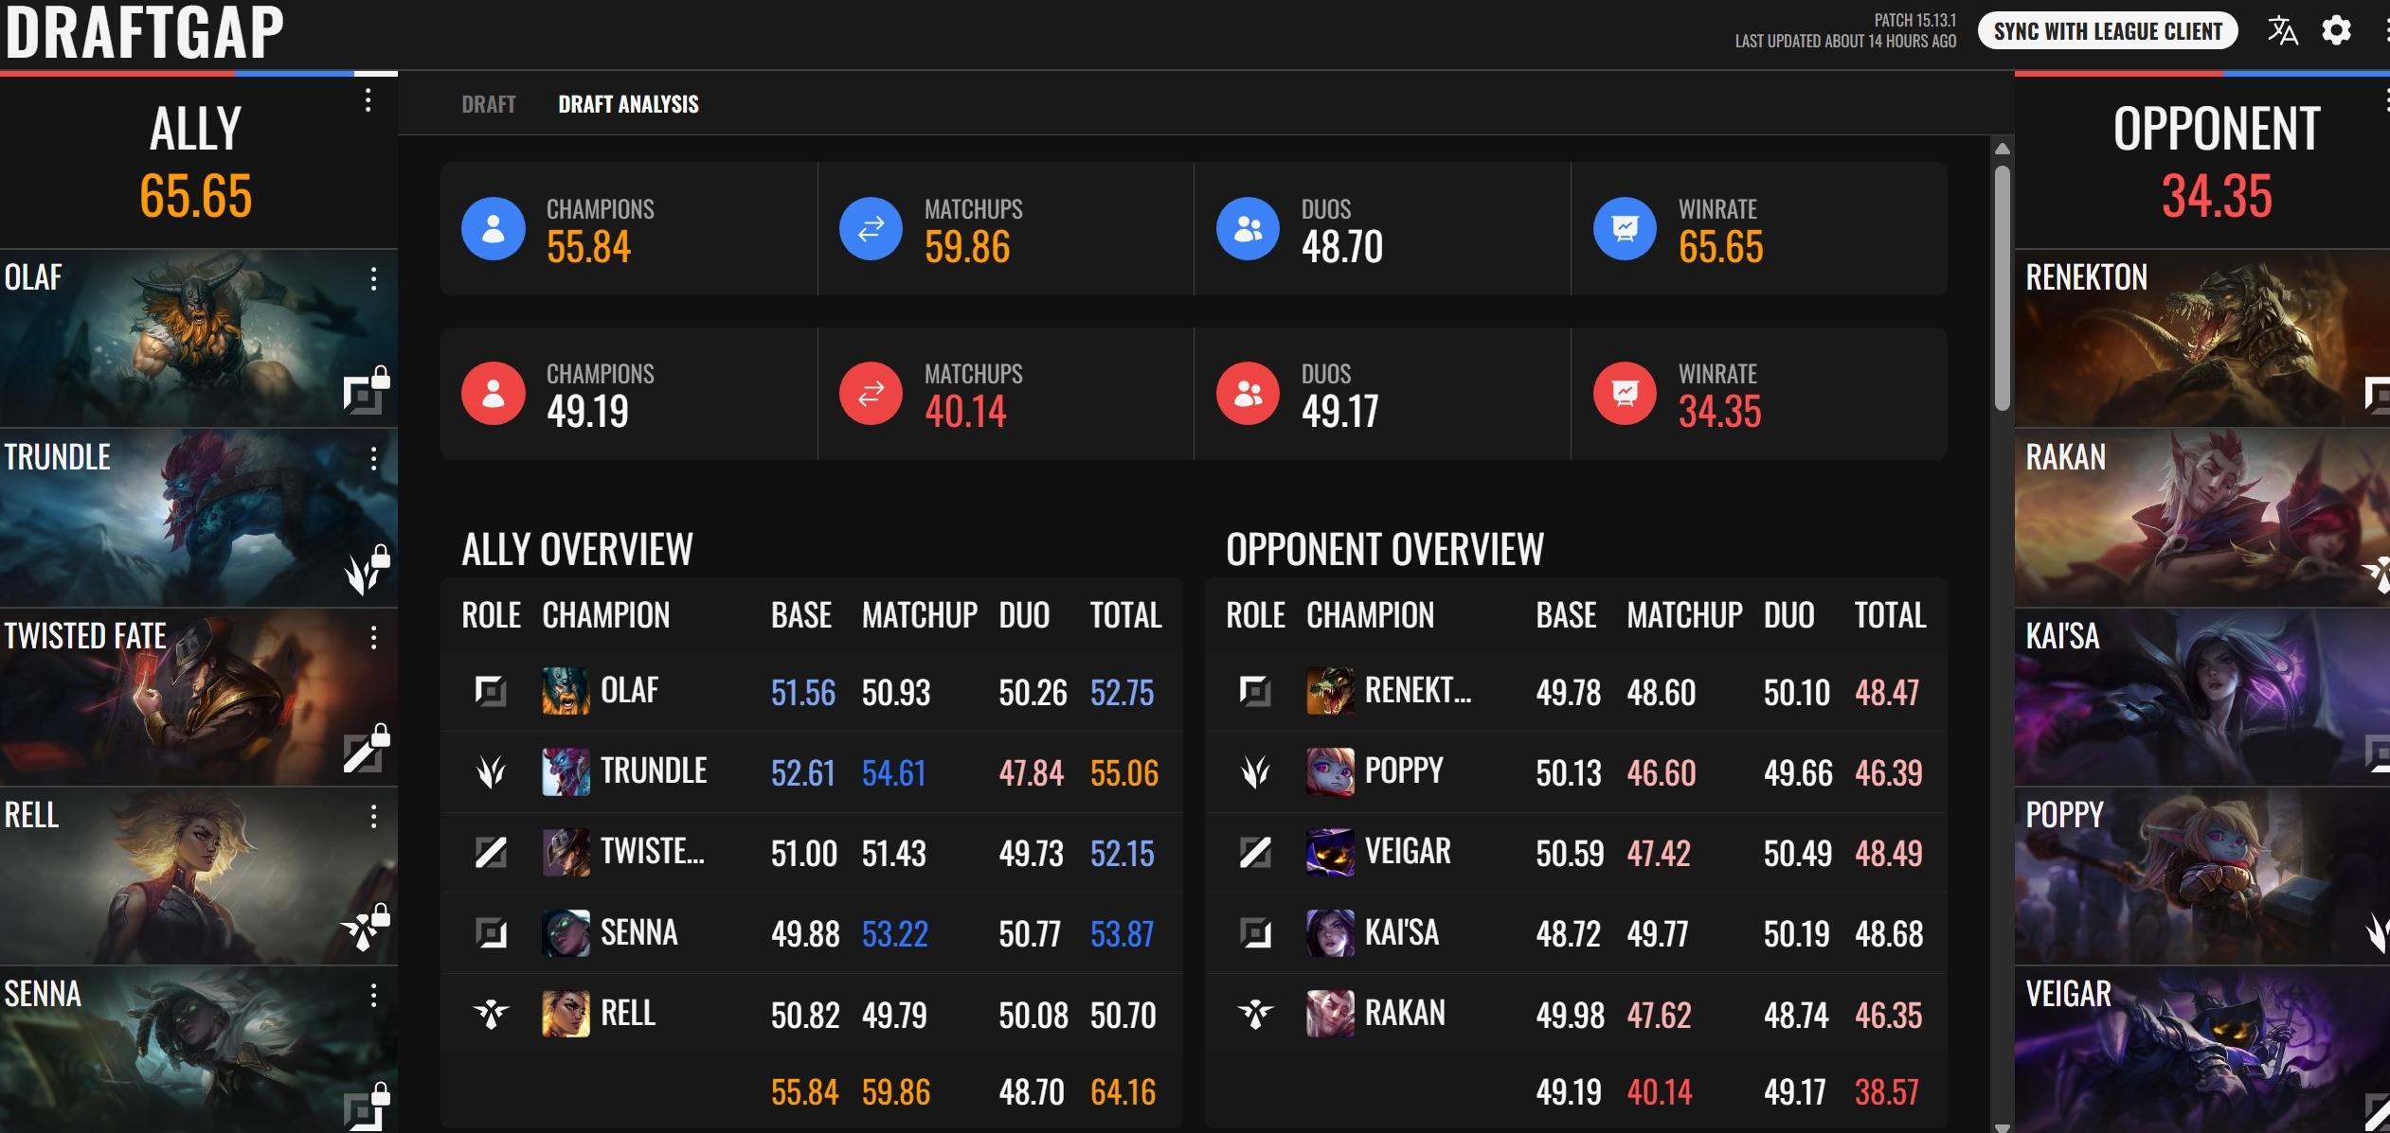The width and height of the screenshot is (2390, 1133).
Task: Click Olaf's portrait in Ally Overview
Action: coord(566,691)
